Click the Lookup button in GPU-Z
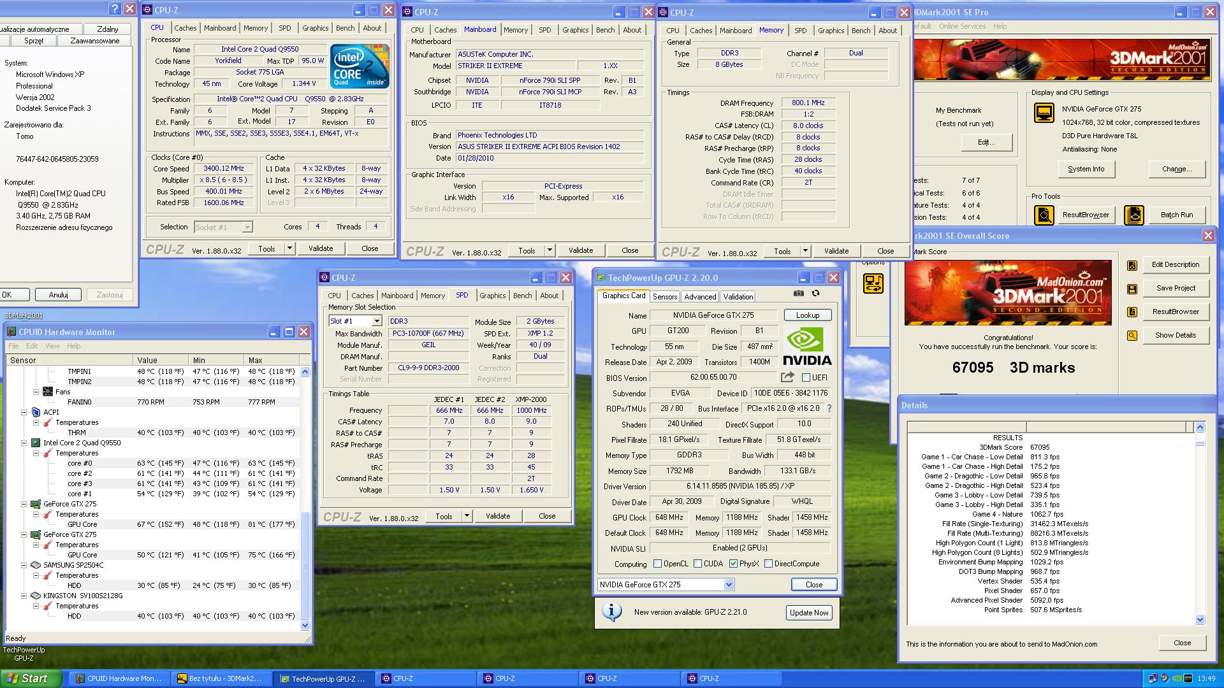This screenshot has height=688, width=1224. [807, 315]
